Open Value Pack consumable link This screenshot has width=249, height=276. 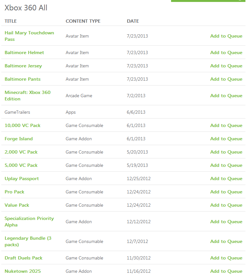pyautogui.click(x=17, y=205)
